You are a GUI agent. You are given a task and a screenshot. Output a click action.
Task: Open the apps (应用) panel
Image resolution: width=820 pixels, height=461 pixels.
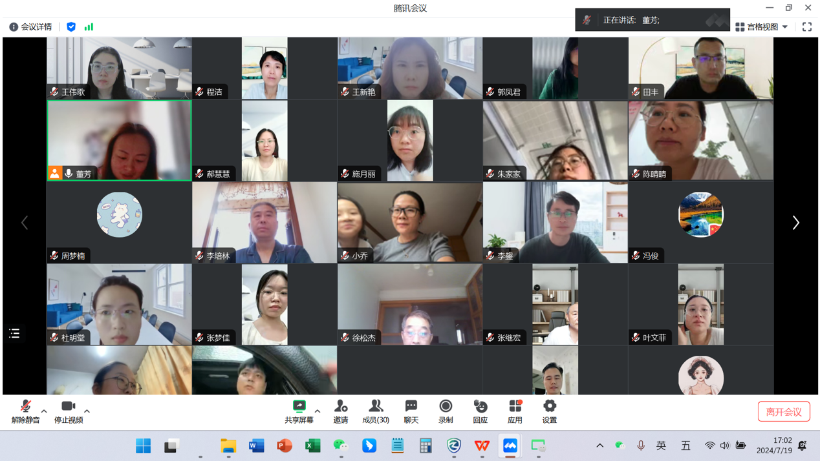click(515, 411)
